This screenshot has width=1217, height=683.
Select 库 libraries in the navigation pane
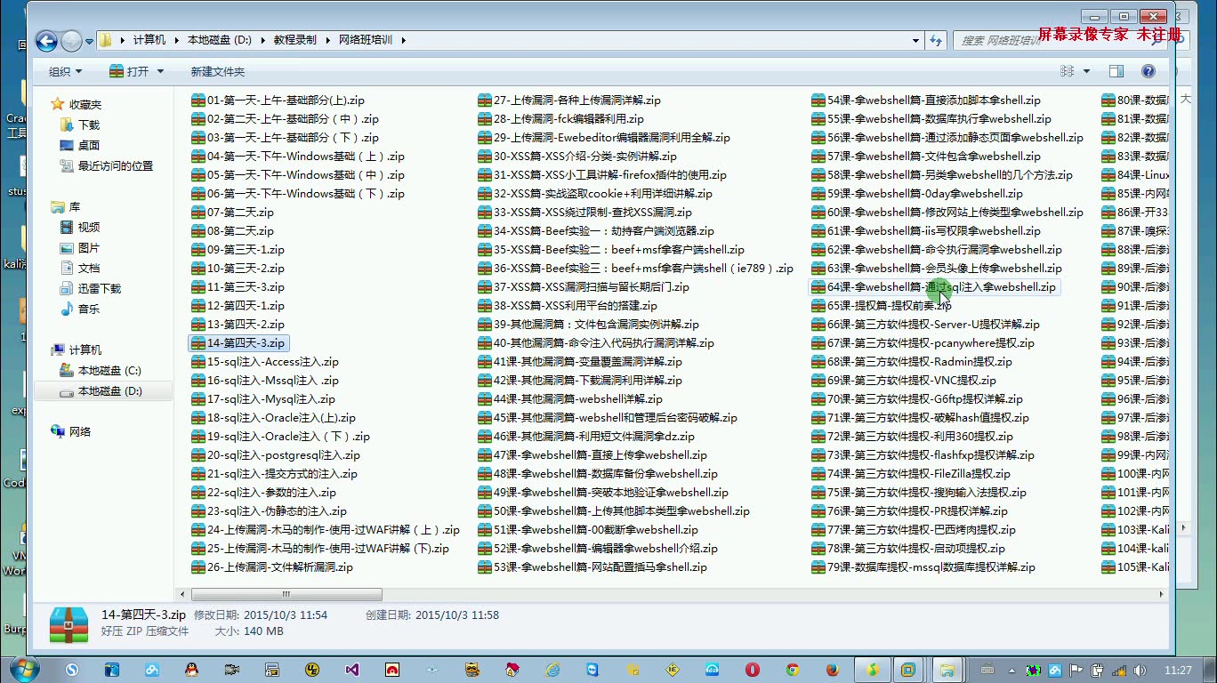coord(75,207)
